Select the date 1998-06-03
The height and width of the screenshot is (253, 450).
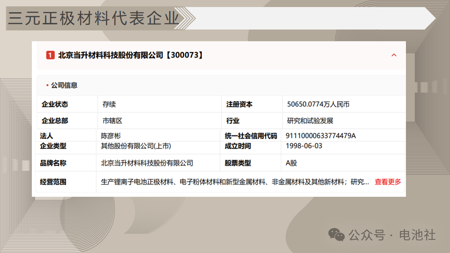pyautogui.click(x=304, y=146)
